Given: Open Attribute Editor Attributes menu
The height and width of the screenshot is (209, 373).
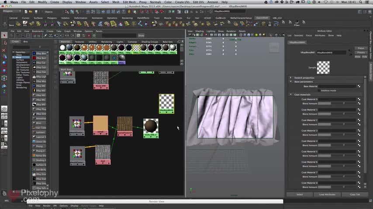Looking at the screenshot, I should click(320, 35).
